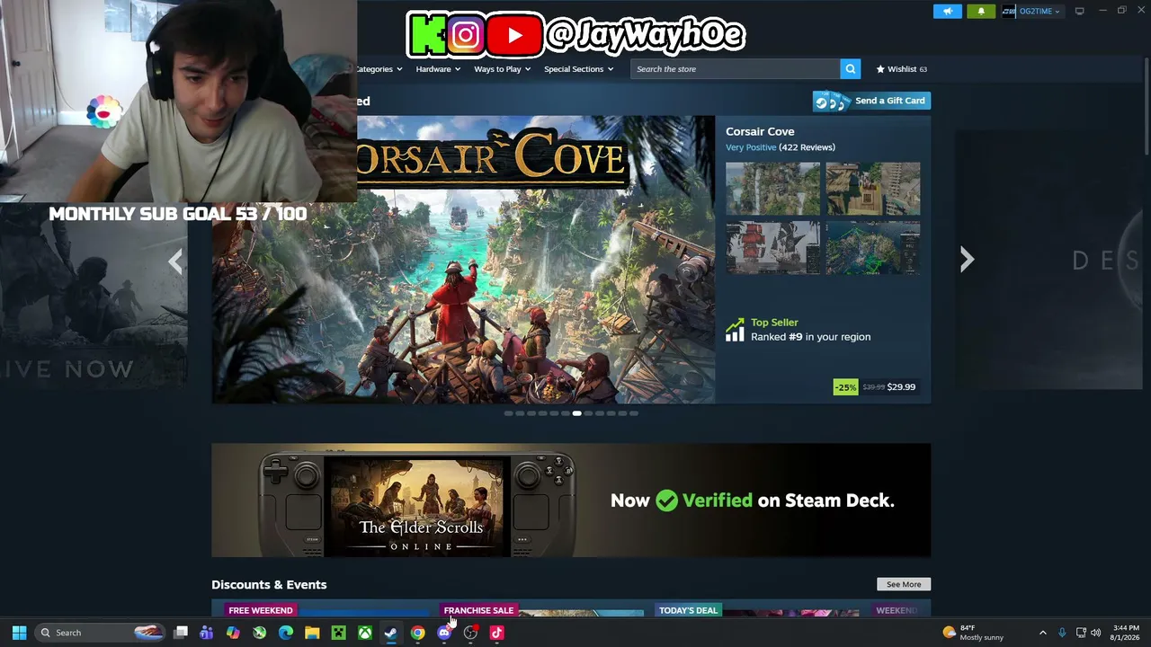The height and width of the screenshot is (647, 1151).
Task: Open Discord from the taskbar
Action: [x=444, y=633]
